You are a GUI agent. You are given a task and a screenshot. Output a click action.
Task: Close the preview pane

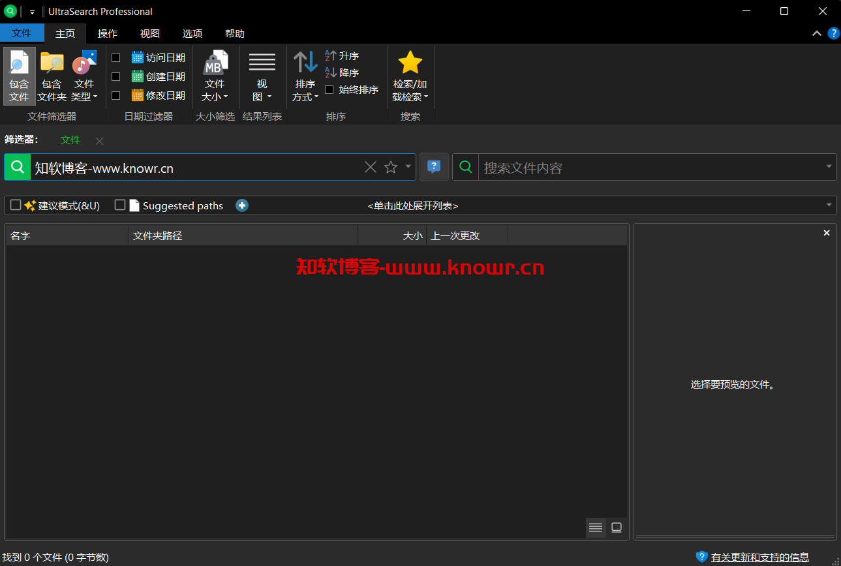pyautogui.click(x=827, y=233)
